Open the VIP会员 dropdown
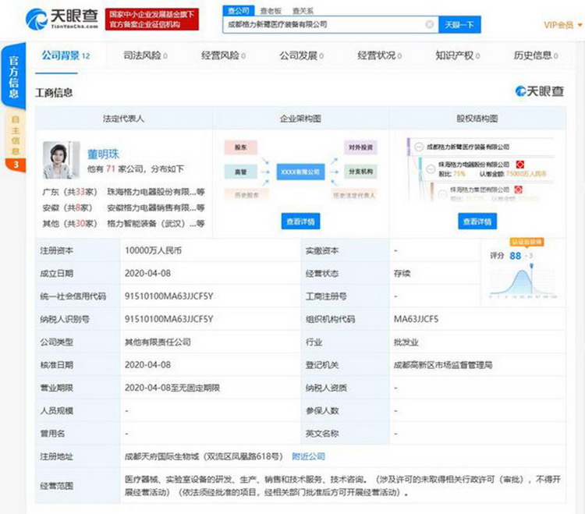The width and height of the screenshot is (585, 514). (562, 25)
